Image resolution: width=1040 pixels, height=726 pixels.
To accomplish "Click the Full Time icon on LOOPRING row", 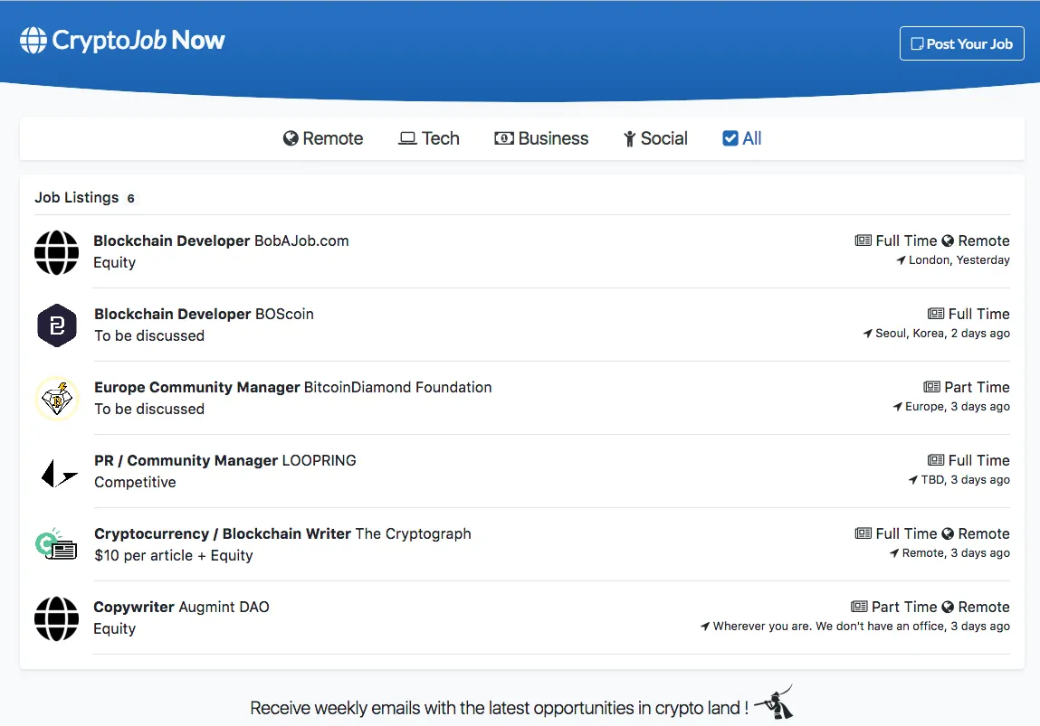I will coord(936,459).
